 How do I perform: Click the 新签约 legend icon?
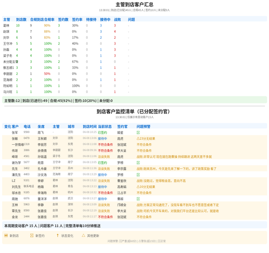[32, 235]
